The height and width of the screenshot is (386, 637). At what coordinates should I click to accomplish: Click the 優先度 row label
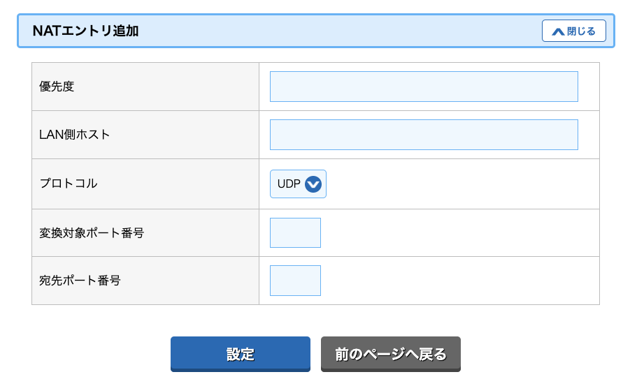point(57,87)
